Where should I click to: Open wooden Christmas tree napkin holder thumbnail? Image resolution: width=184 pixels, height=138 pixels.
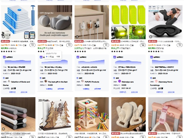55,114
